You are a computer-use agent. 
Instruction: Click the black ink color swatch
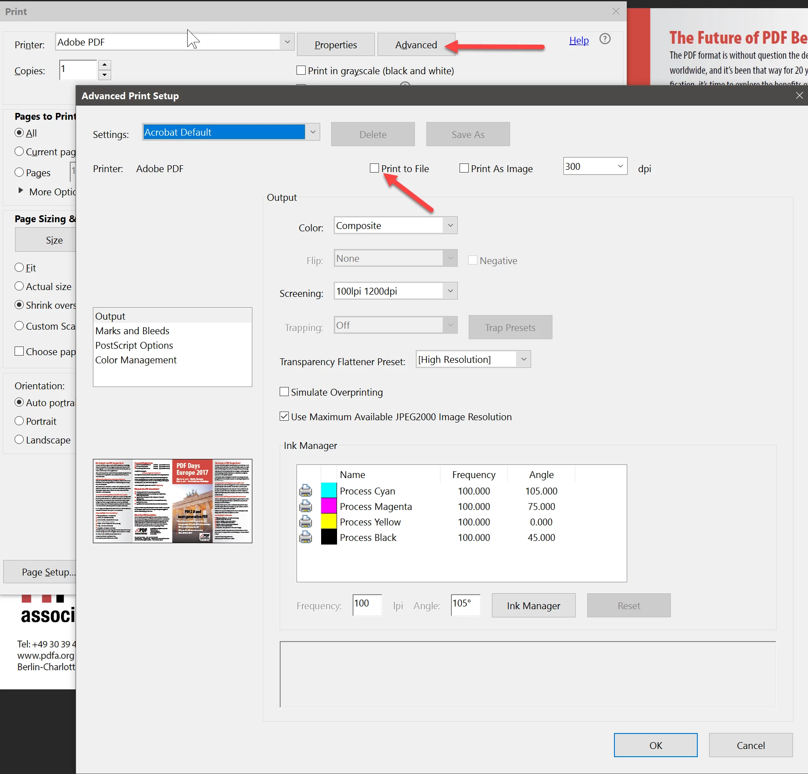pyautogui.click(x=329, y=537)
